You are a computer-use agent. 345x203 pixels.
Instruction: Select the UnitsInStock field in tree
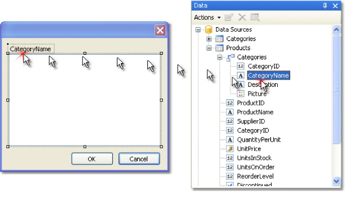coord(254,158)
